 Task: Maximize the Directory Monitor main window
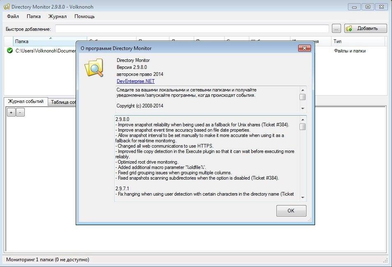[368, 7]
